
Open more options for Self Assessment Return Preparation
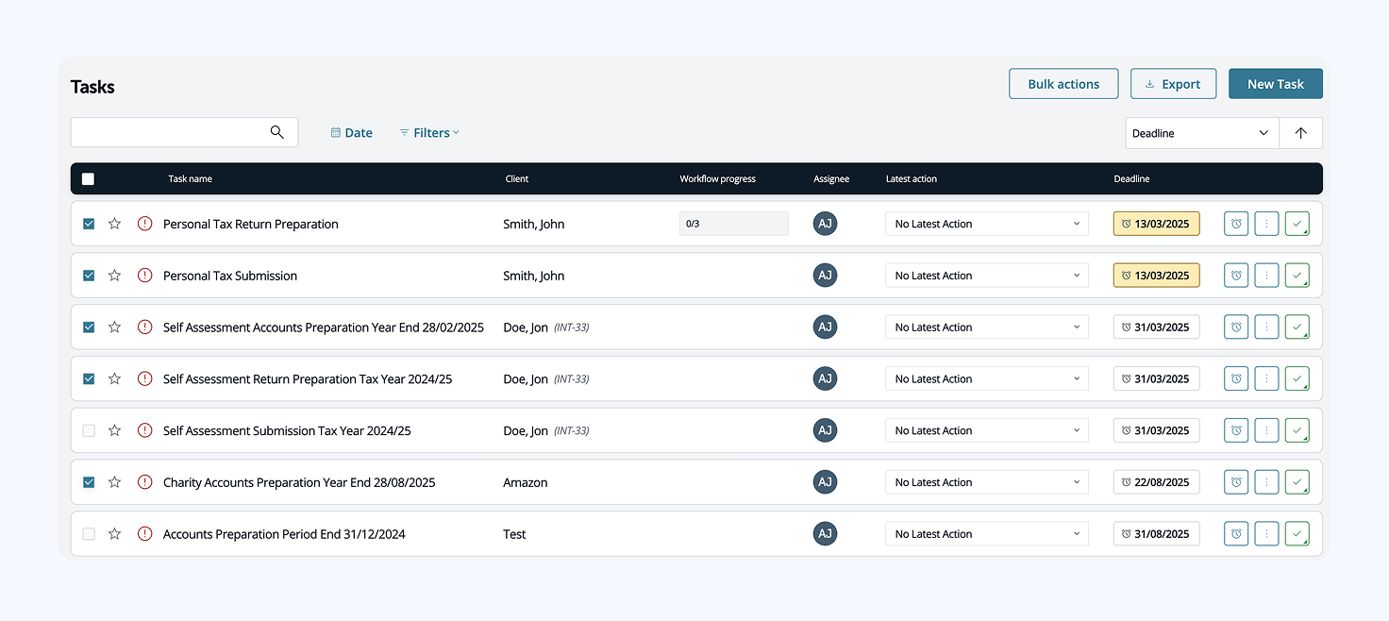(x=1266, y=378)
